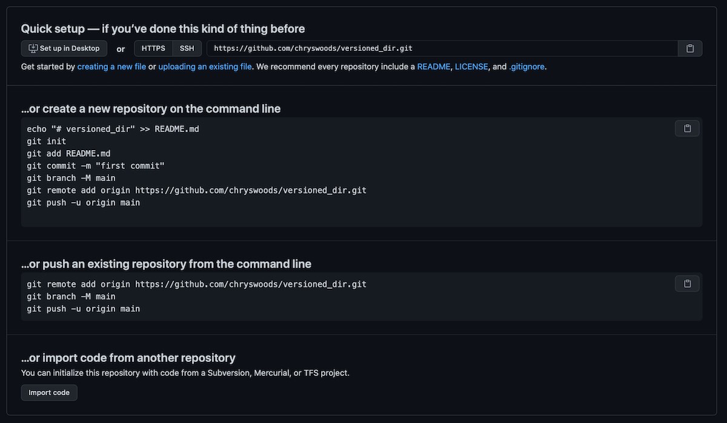This screenshot has height=423, width=727.
Task: Switch clone URL to SSH
Action: pyautogui.click(x=187, y=48)
